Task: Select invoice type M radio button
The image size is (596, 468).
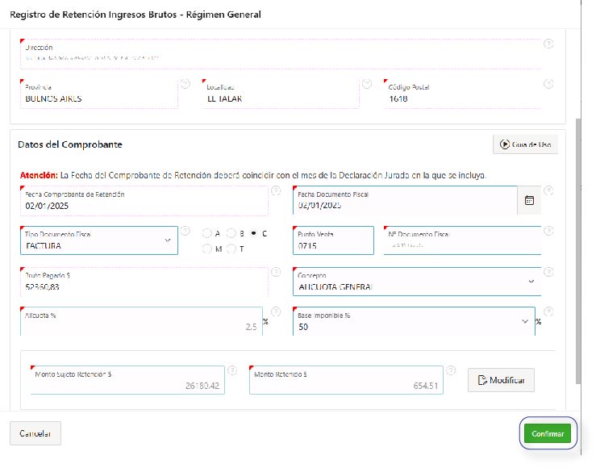Action: pos(206,249)
